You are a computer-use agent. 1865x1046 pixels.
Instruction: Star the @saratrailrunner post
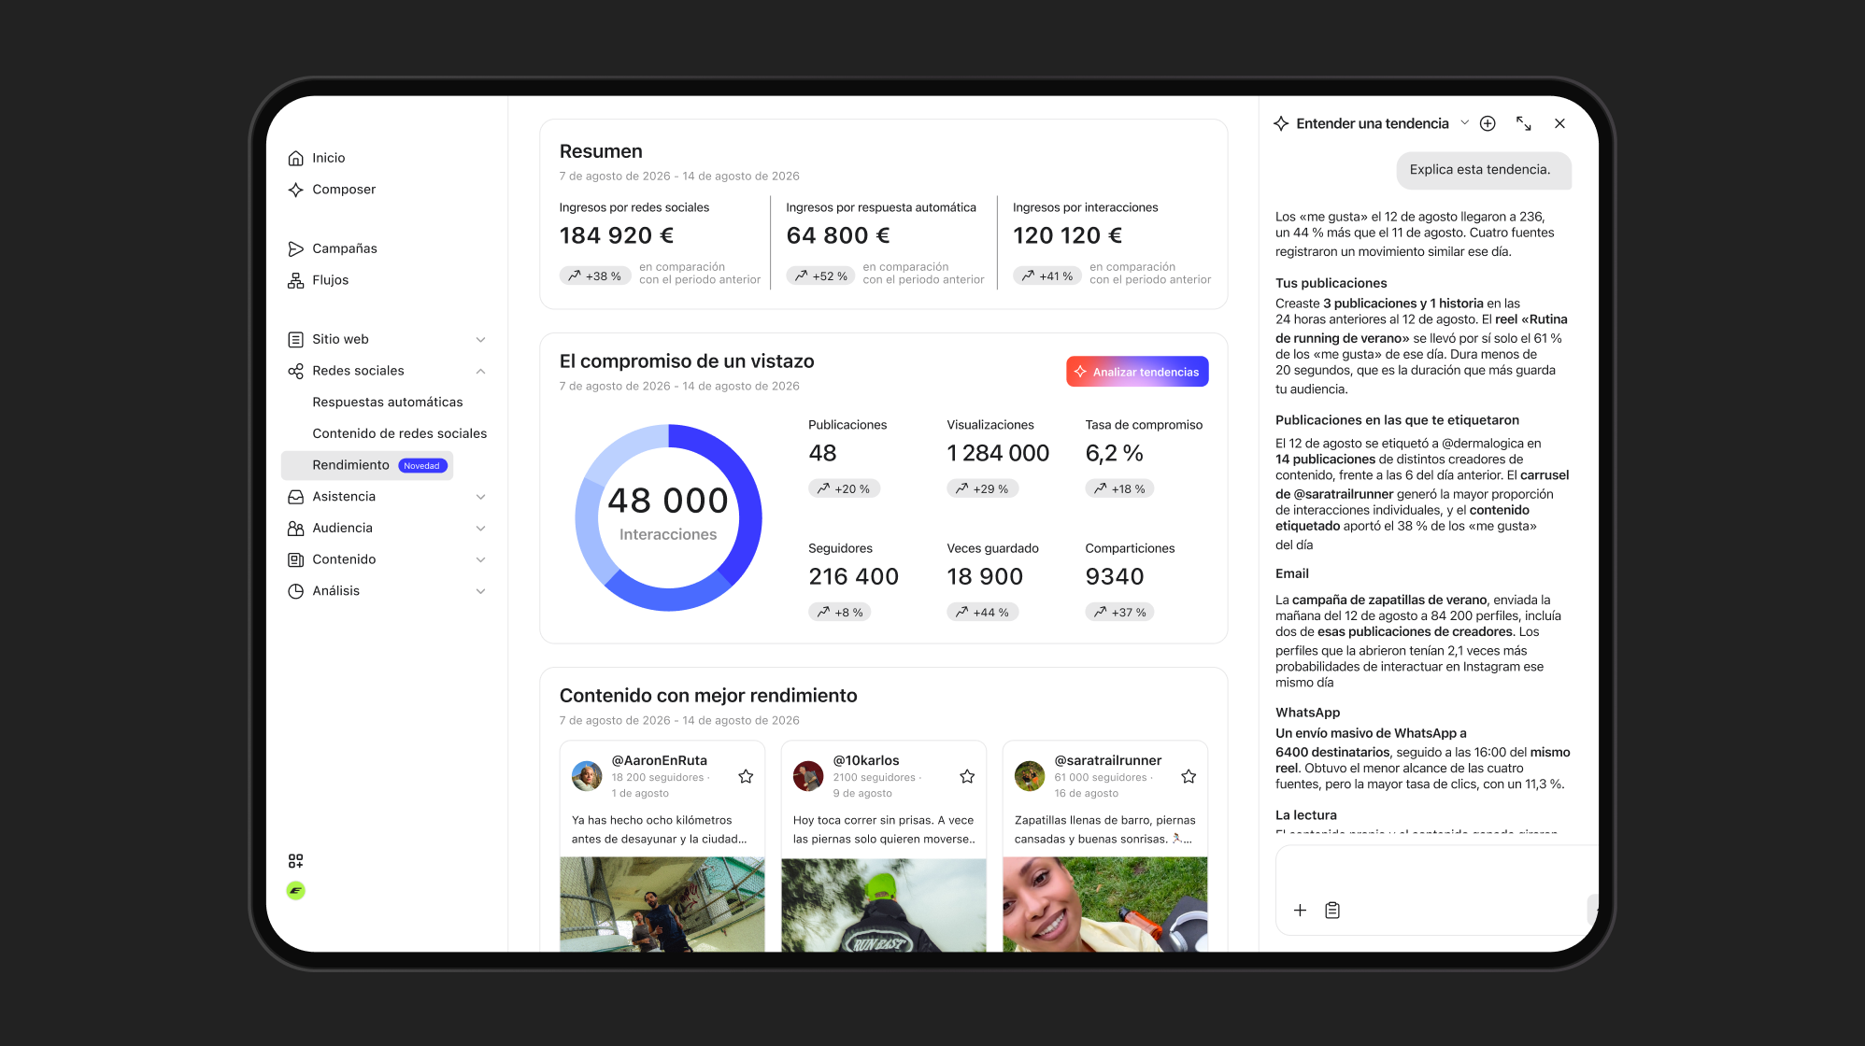coord(1189,776)
